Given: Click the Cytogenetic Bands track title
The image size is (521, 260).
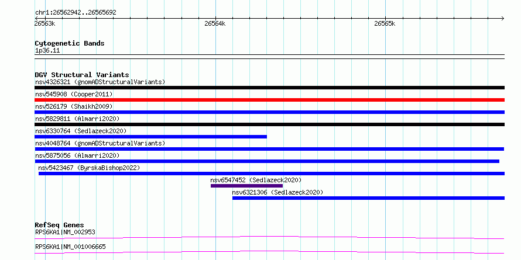Looking at the screenshot, I should (x=70, y=43).
